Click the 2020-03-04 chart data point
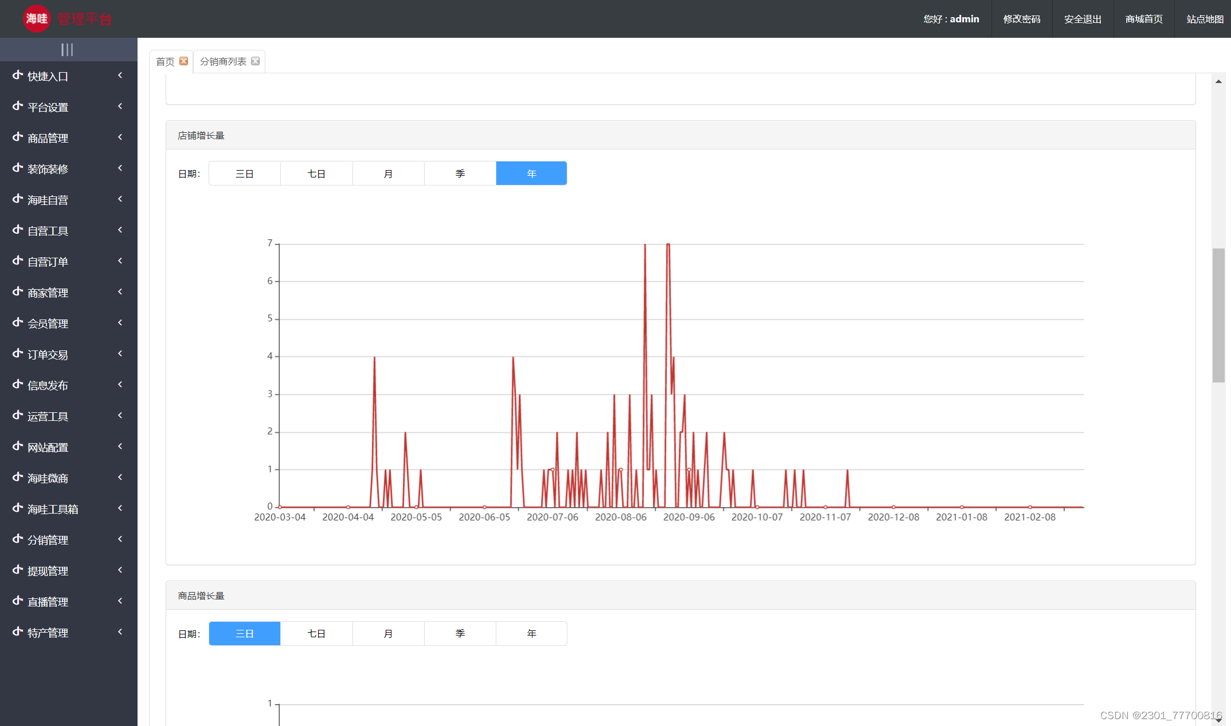 coord(280,507)
